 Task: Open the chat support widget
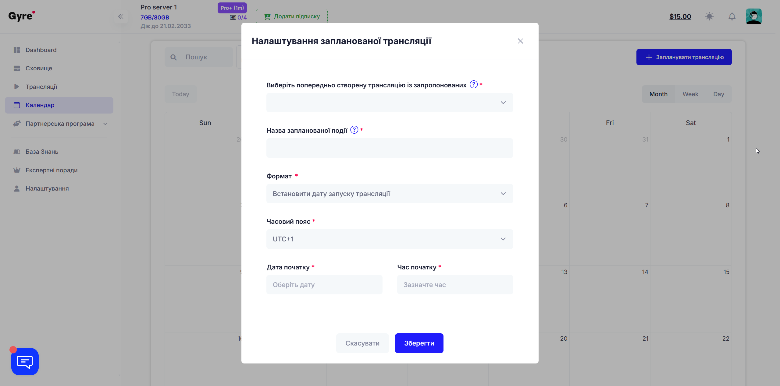(x=25, y=362)
